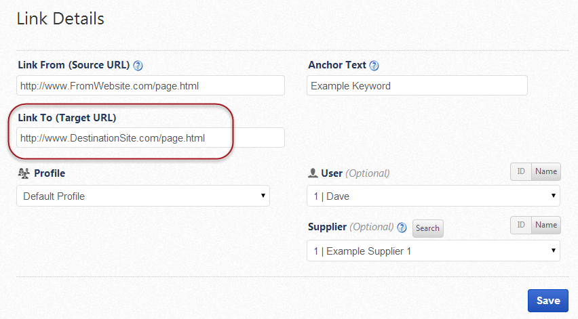
Task: Click the Supplier (Optional) label
Action: [x=351, y=227]
